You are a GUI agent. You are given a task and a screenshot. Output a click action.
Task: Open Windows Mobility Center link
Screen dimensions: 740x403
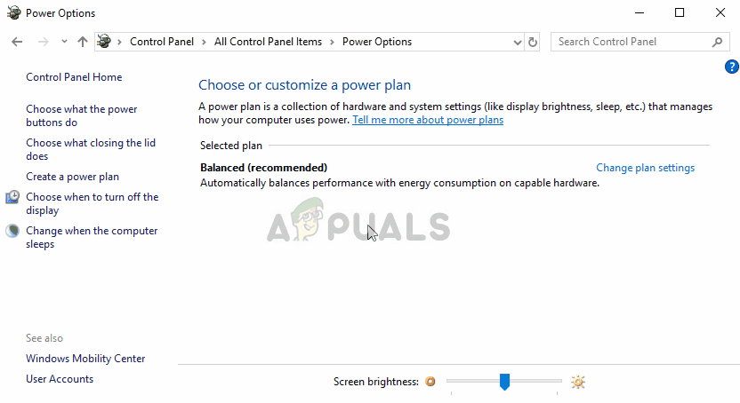[85, 359]
